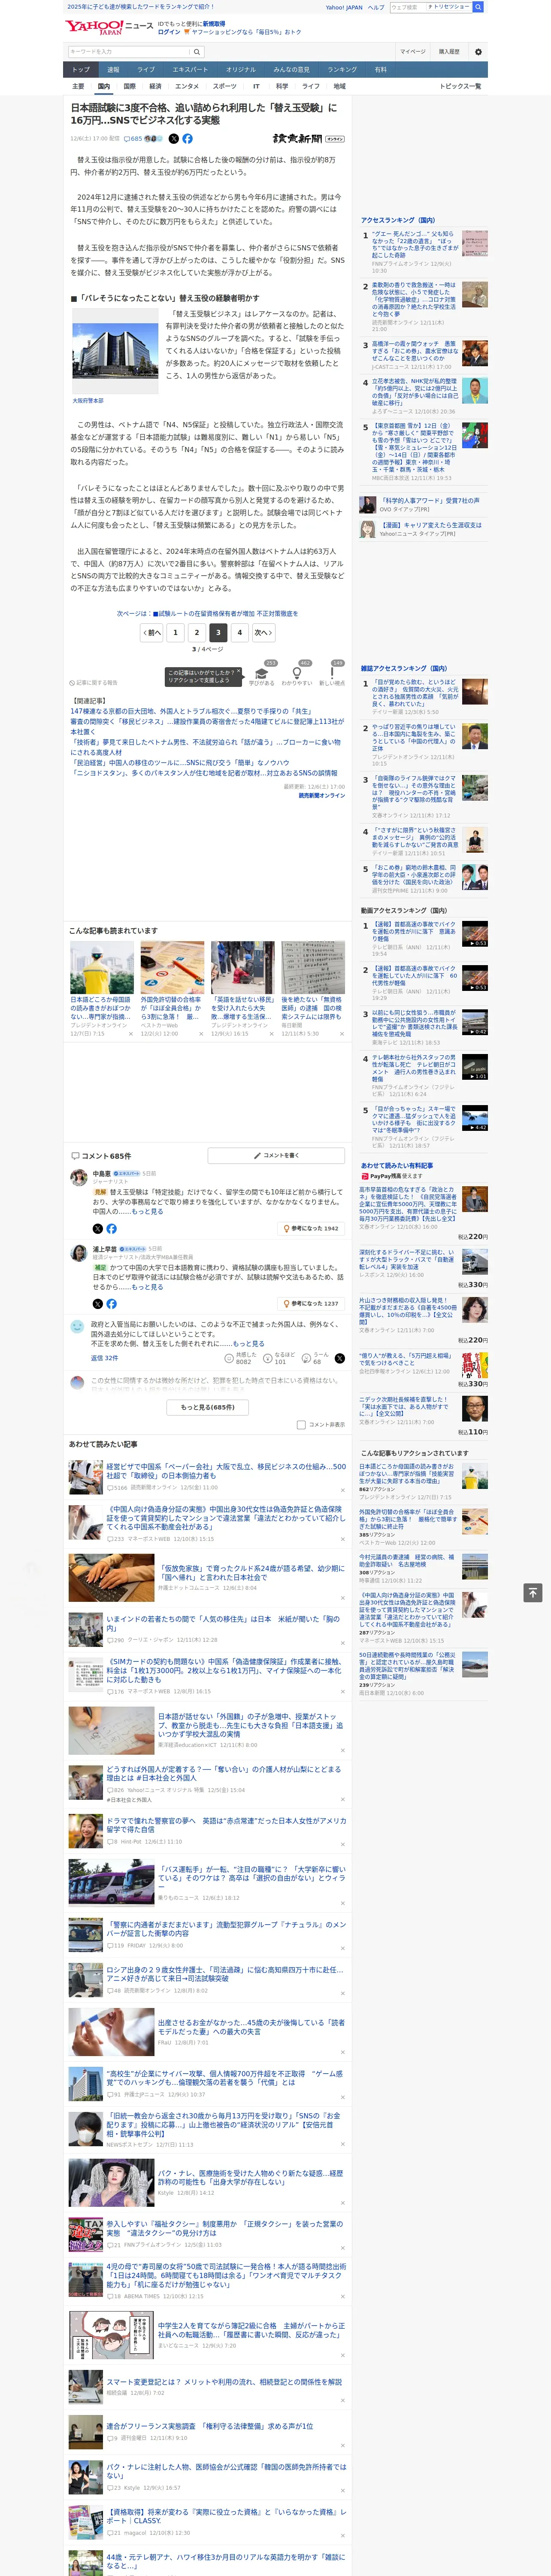Tick the コメント非表示 checkbox
This screenshot has height=2576, width=551.
point(301,1425)
